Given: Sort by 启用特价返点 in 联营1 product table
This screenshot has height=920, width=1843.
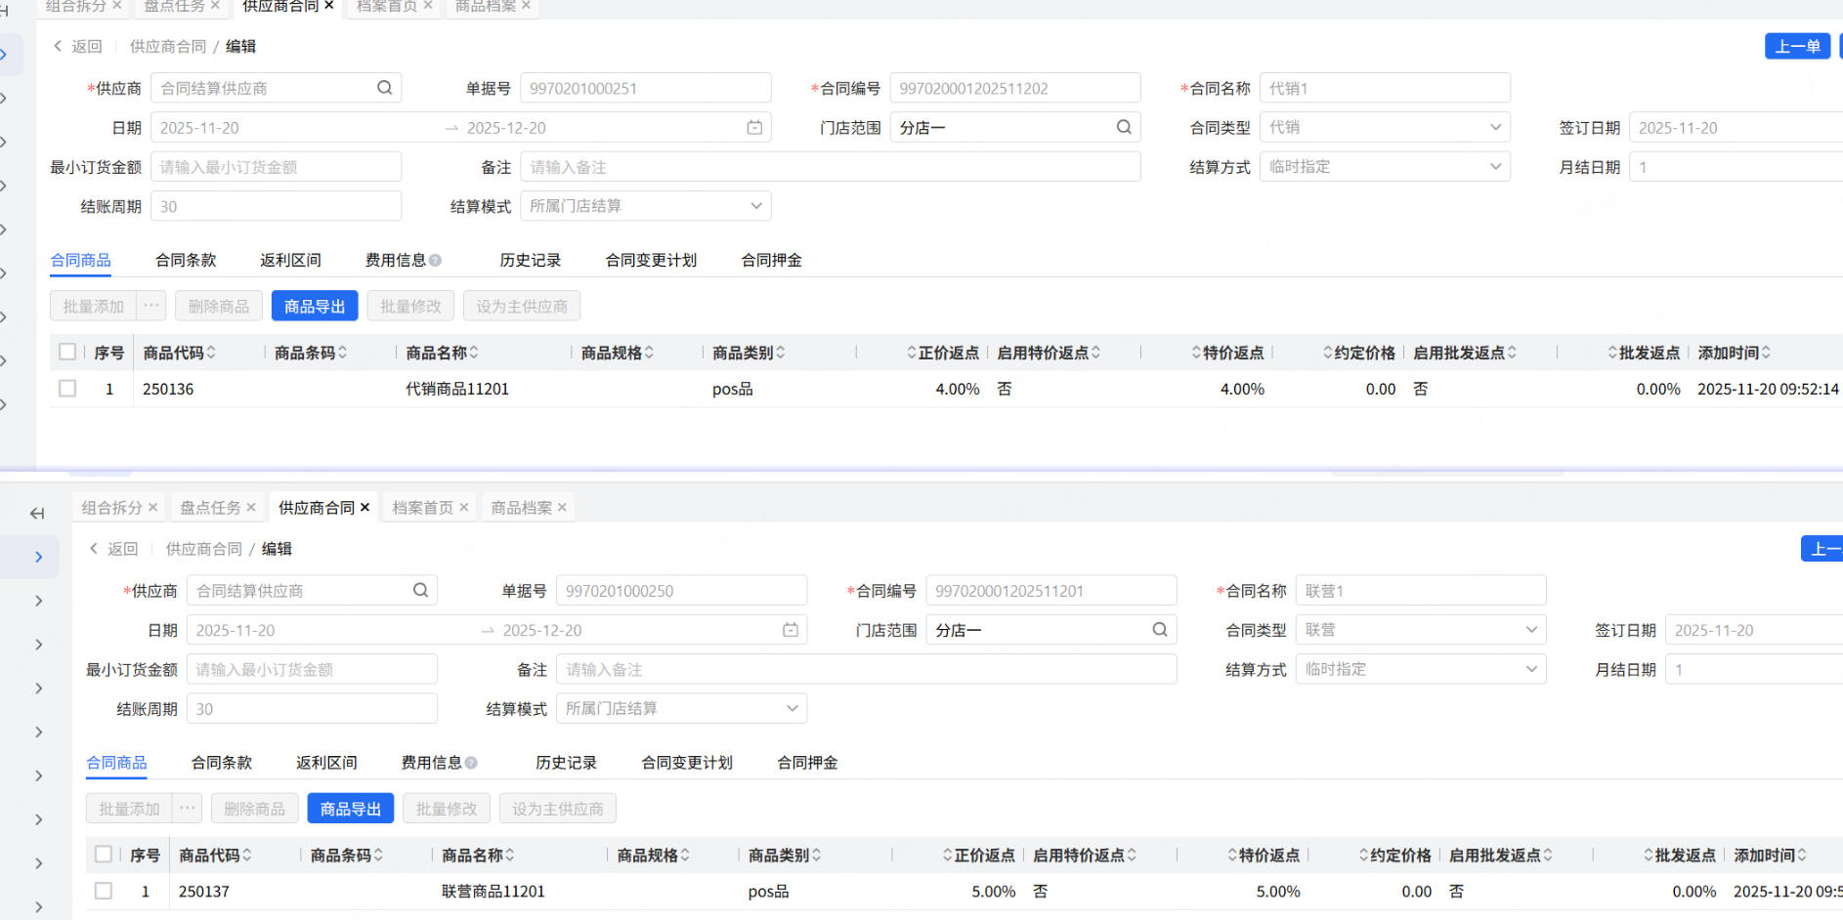Looking at the screenshot, I should (1132, 855).
